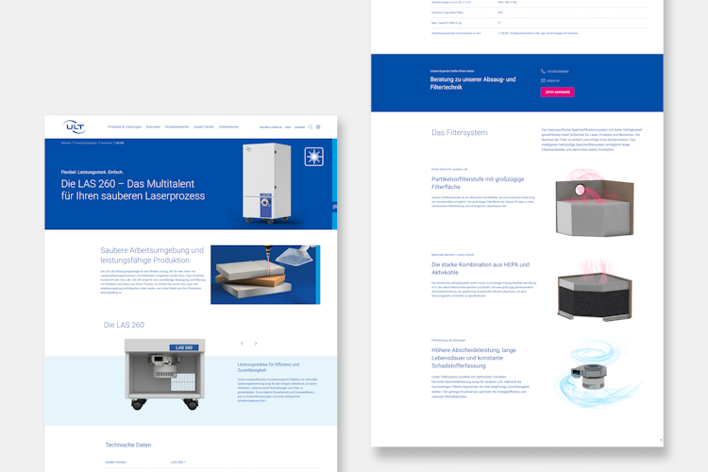Click the 'Die LAS 260' section heading
This screenshot has height=472, width=708.
(125, 325)
